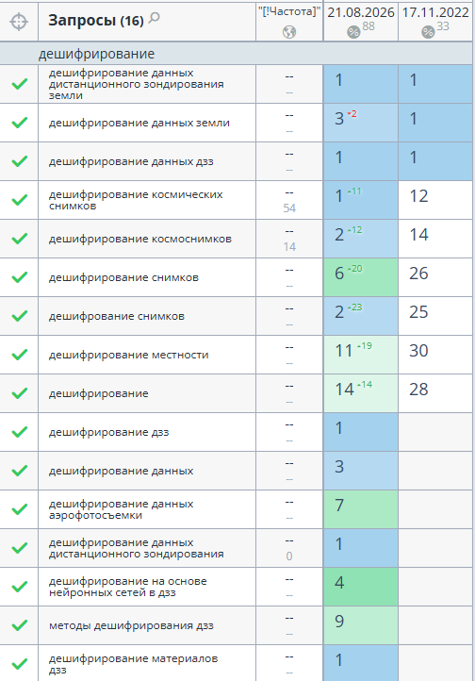The width and height of the screenshot is (475, 681).
Task: Select the 17.11.2022 date column header
Action: coord(435,12)
